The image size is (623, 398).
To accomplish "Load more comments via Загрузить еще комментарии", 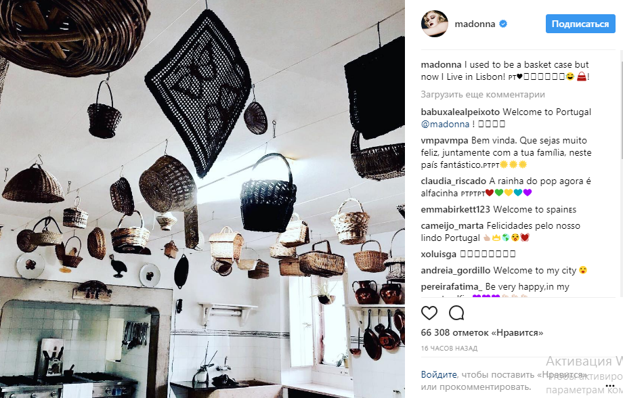I will [483, 95].
